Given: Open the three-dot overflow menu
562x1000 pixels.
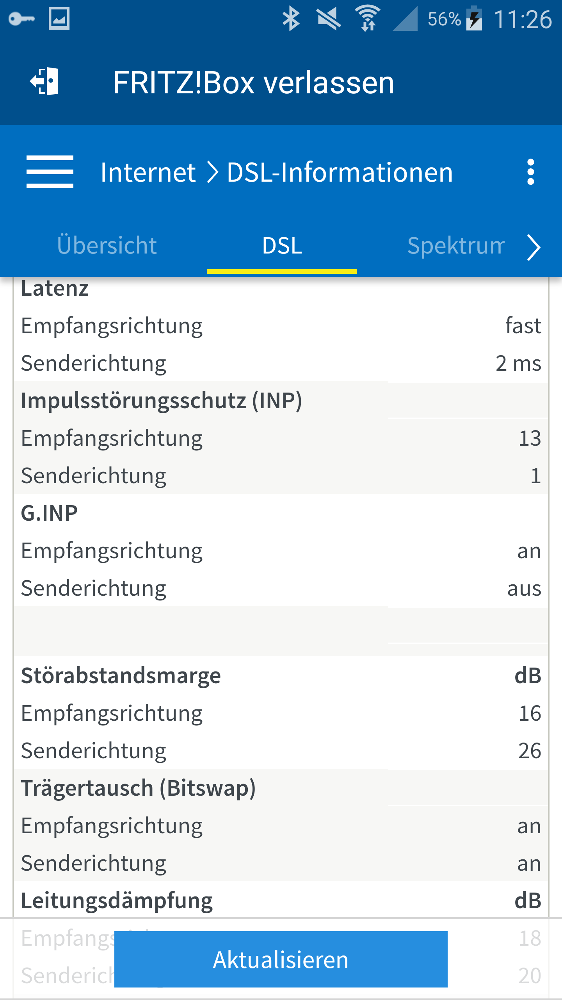Looking at the screenshot, I should 530,172.
